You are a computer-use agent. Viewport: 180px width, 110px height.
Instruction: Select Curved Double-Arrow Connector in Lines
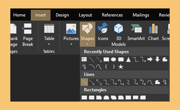click(143, 82)
